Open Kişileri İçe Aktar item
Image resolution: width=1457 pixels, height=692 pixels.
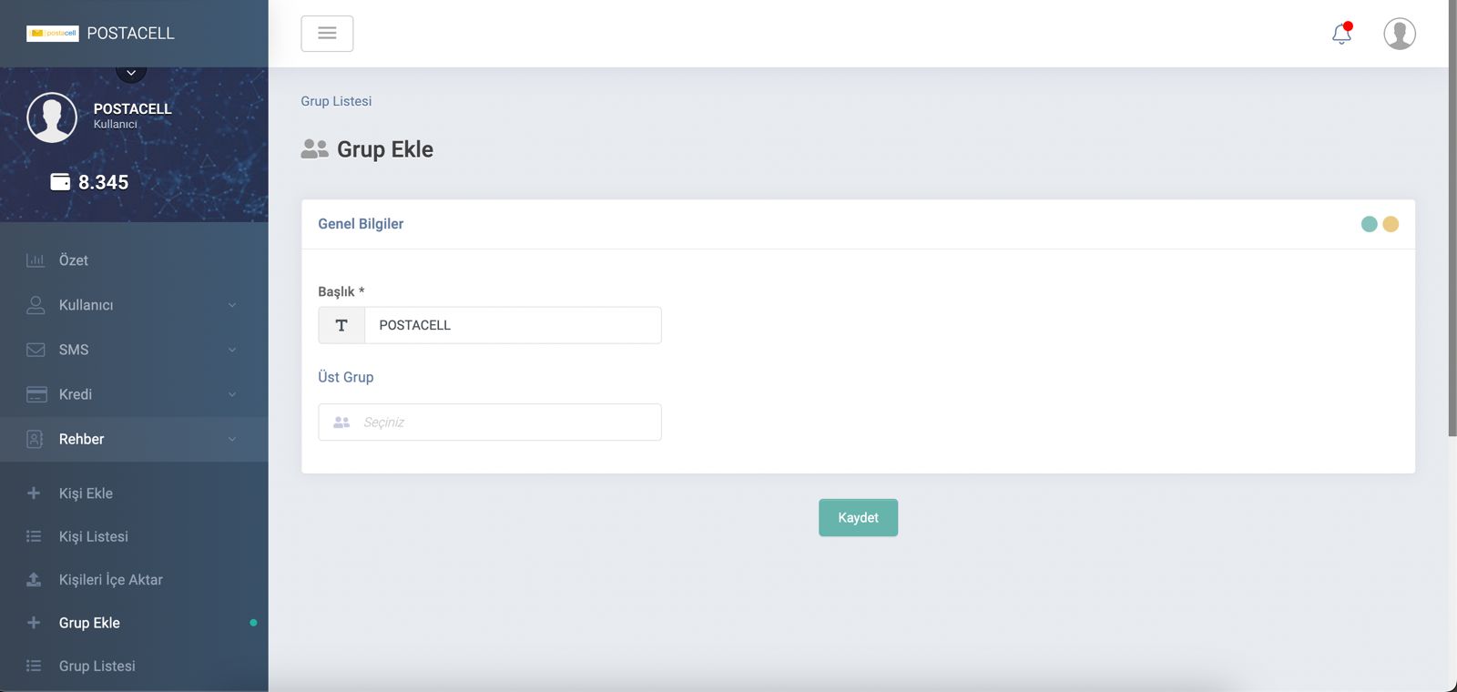[134, 580]
